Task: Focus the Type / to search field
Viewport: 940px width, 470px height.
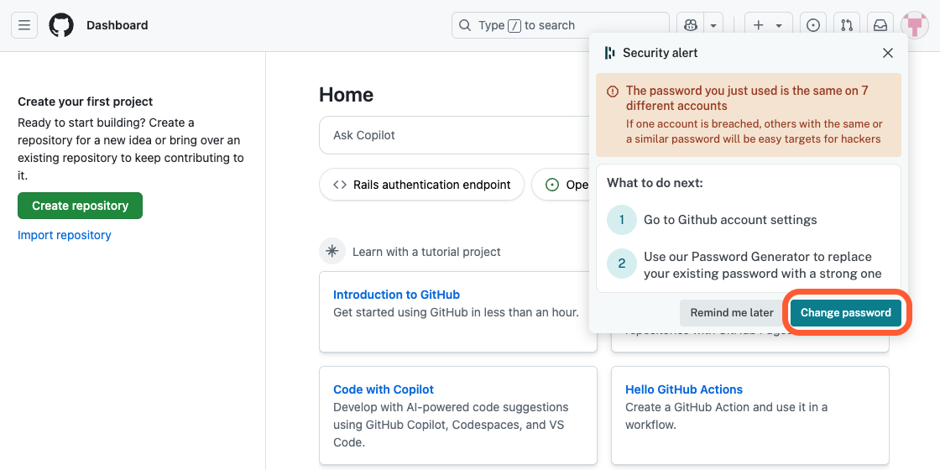Action: point(560,25)
